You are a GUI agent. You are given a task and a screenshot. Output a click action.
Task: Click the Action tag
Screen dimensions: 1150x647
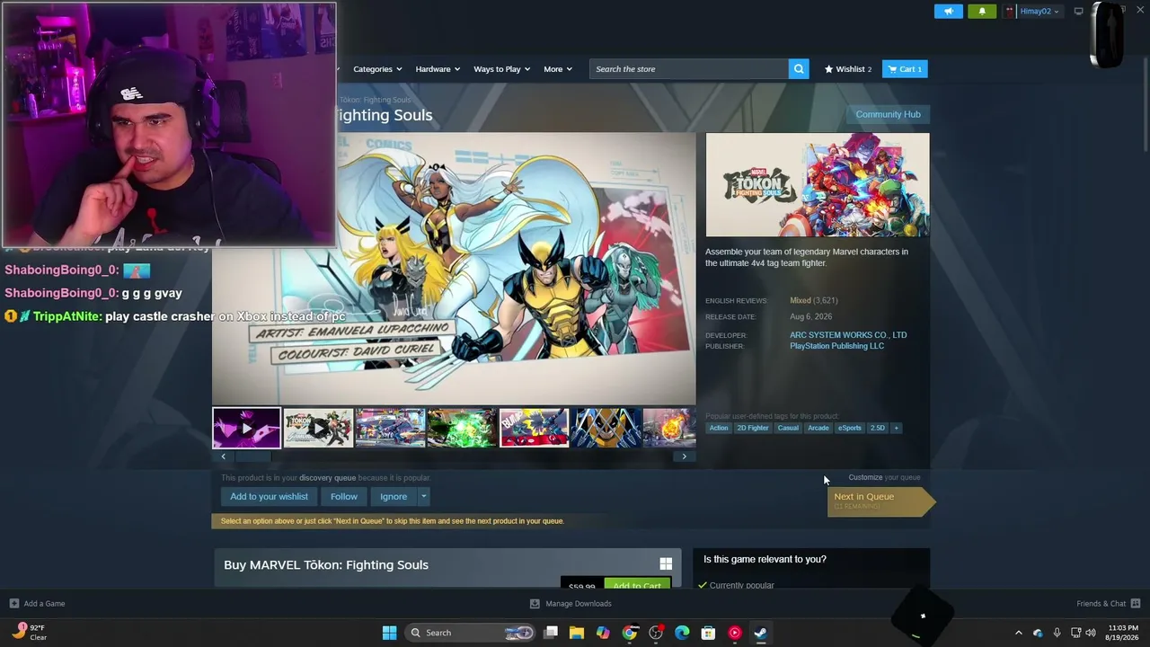pos(719,428)
